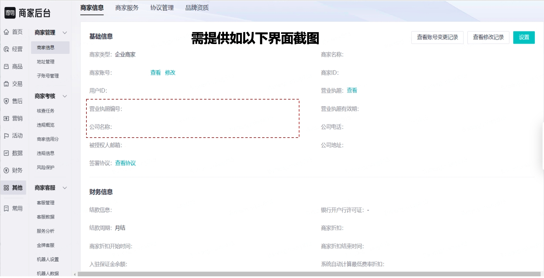Screen dimensions: 544x278
Task: Collapse the 商家管理 menu group
Action: 65,33
